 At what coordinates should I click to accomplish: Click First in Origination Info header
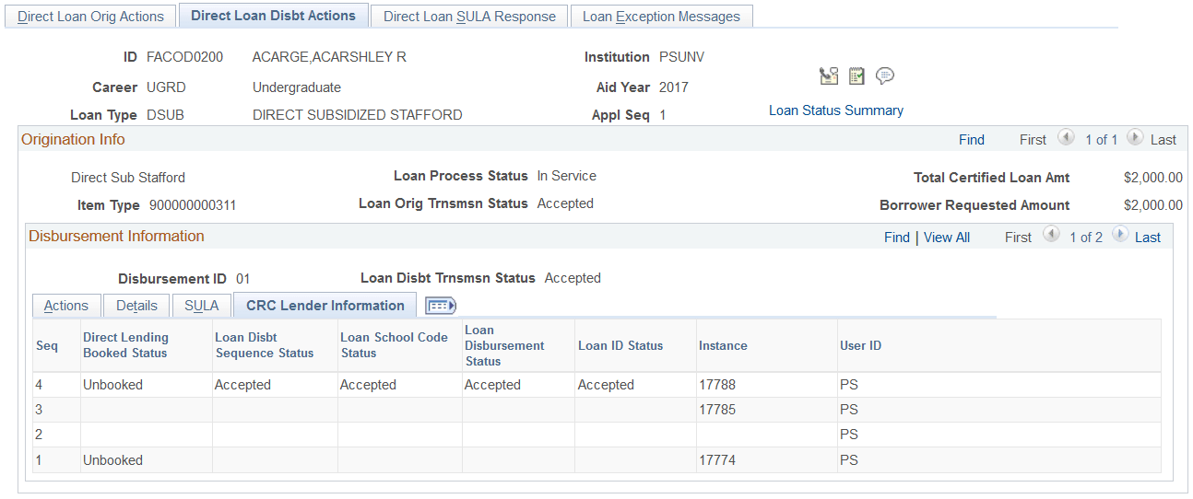pyautogui.click(x=1033, y=140)
